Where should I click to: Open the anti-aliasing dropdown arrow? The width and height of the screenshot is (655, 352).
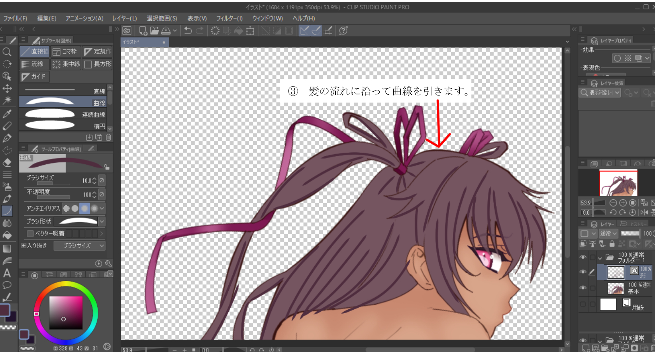tap(102, 209)
